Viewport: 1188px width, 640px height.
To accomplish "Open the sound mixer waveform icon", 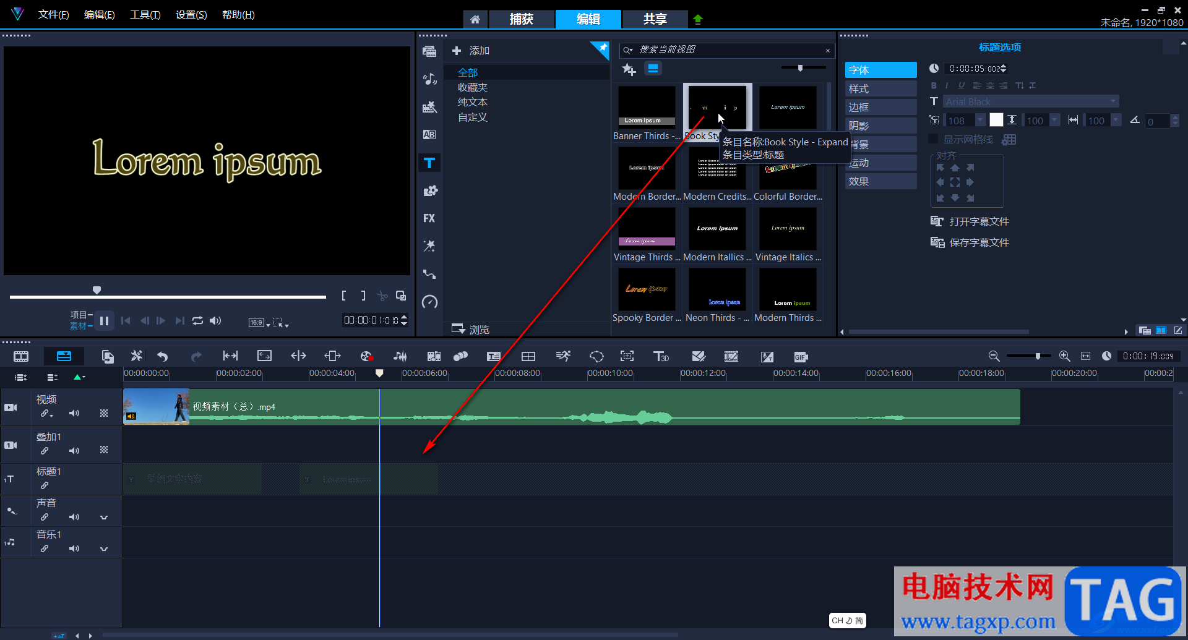I will click(x=400, y=356).
